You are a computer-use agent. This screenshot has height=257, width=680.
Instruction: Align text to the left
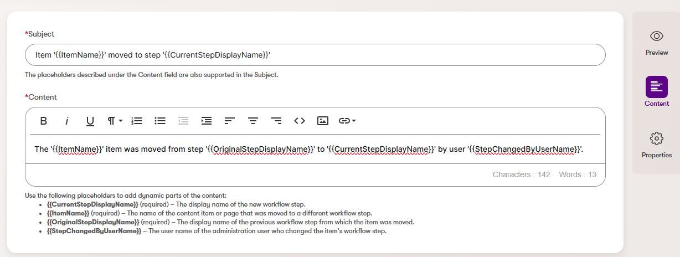point(230,121)
